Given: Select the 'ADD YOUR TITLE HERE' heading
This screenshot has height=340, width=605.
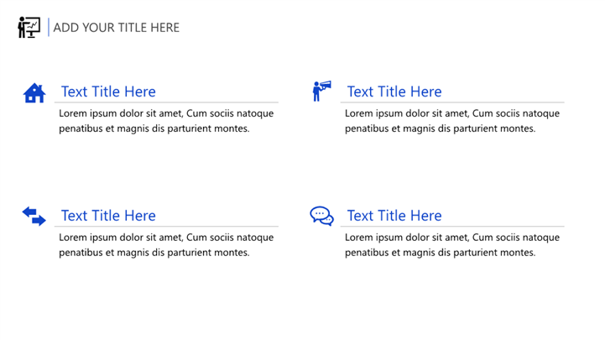Looking at the screenshot, I should pos(117,28).
